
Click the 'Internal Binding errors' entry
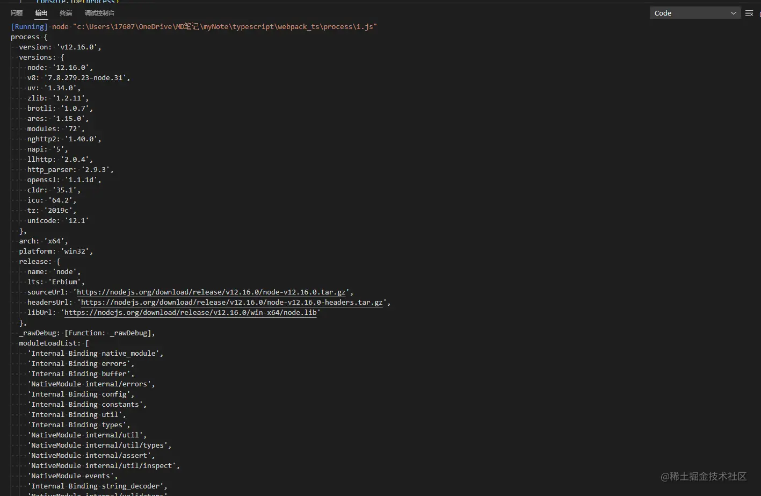(81, 364)
